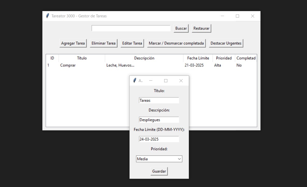Focus the search text field
This screenshot has height=187, width=307.
pos(131,28)
